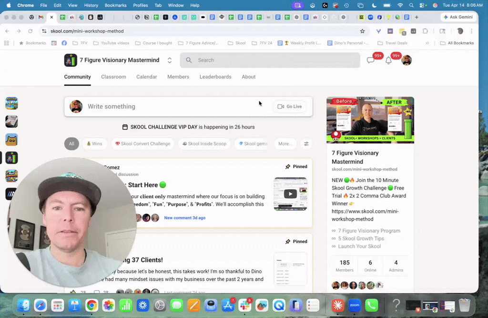This screenshot has height=318, width=488.
Task: Select the All category filter
Action: tap(71, 144)
